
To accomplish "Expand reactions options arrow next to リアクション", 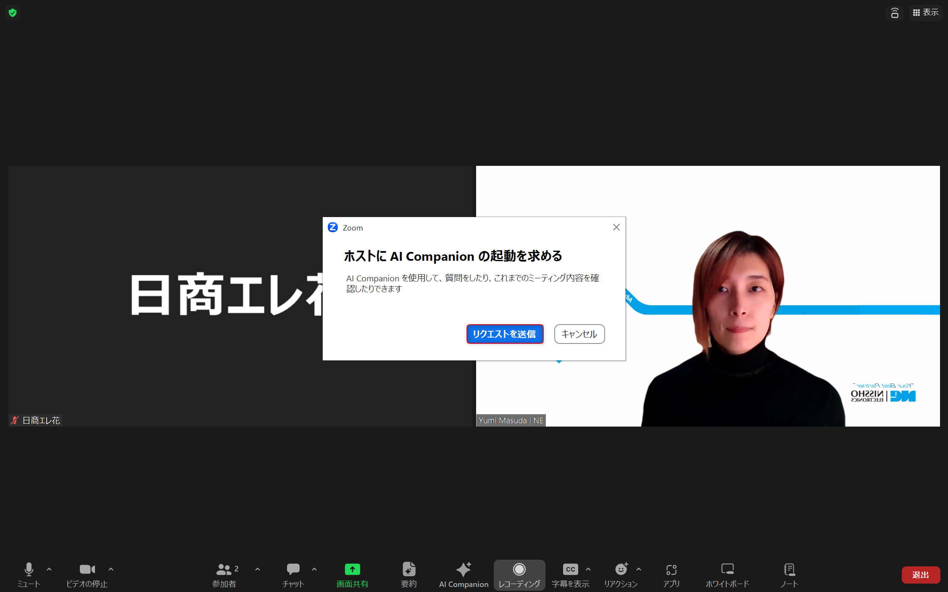I will [639, 569].
